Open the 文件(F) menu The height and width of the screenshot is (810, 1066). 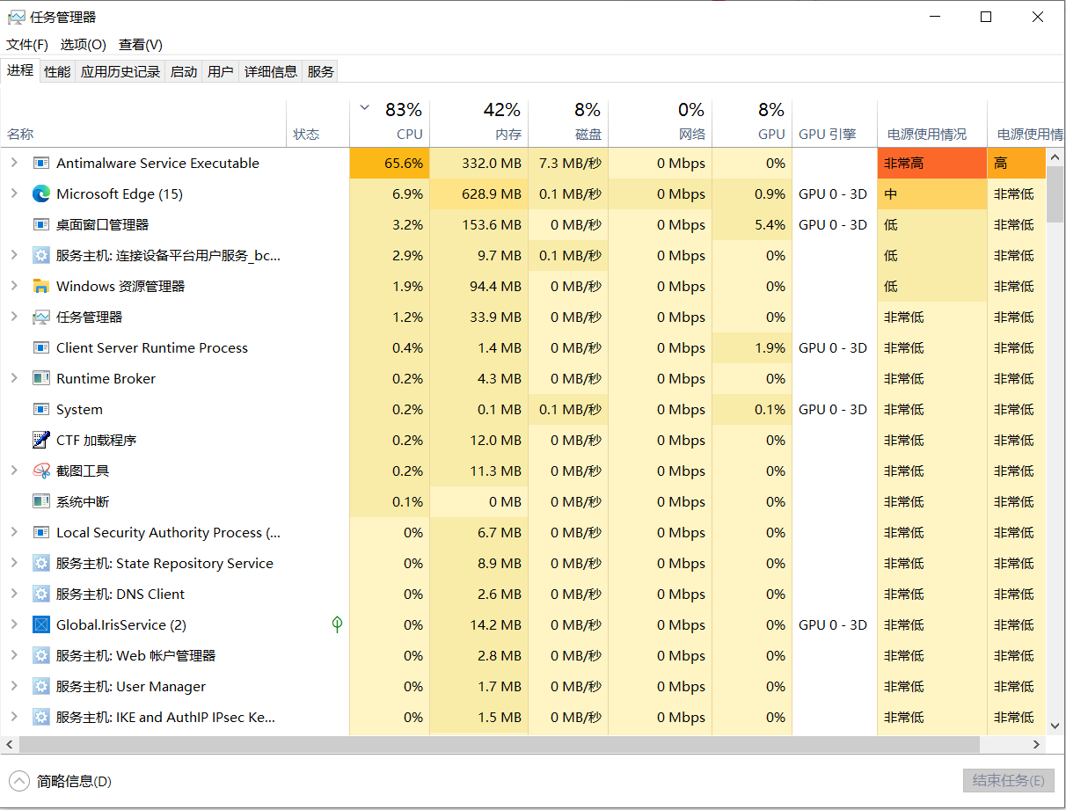pyautogui.click(x=27, y=44)
